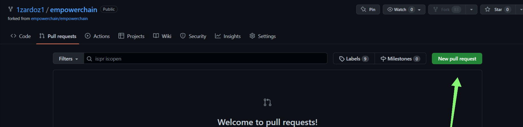Focus the is:pr is:open search field
The height and width of the screenshot is (127, 523).
click(206, 58)
